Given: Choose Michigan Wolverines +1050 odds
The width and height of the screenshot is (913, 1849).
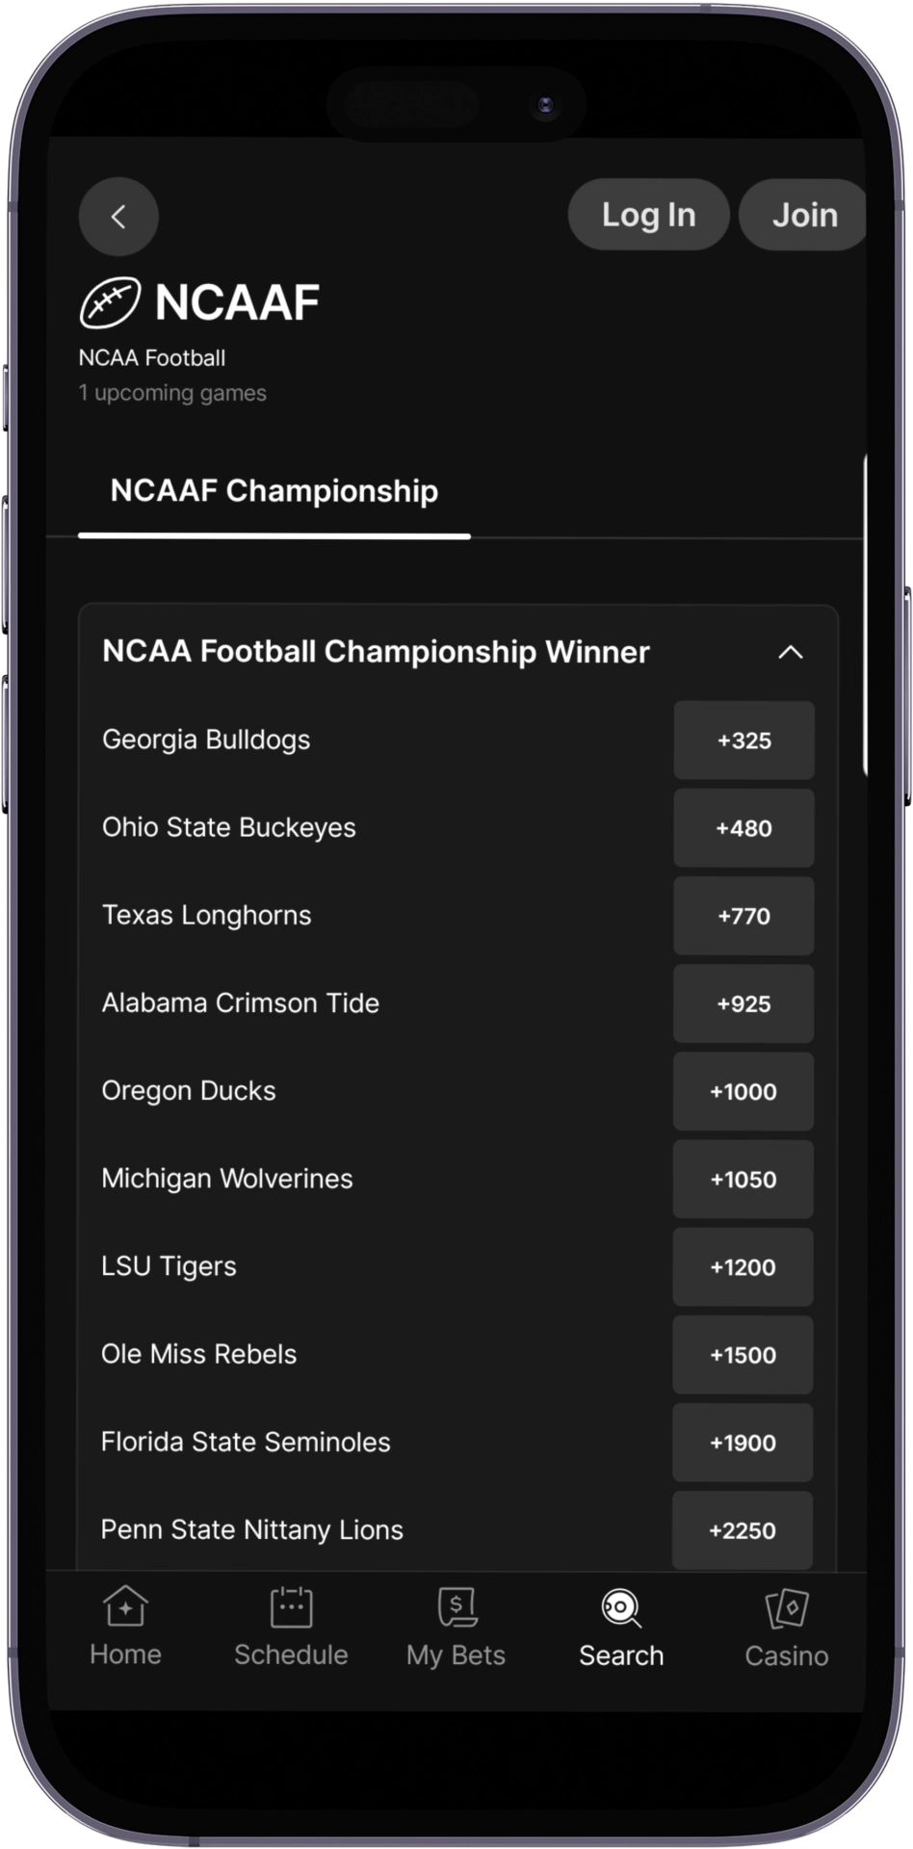Looking at the screenshot, I should [743, 1179].
